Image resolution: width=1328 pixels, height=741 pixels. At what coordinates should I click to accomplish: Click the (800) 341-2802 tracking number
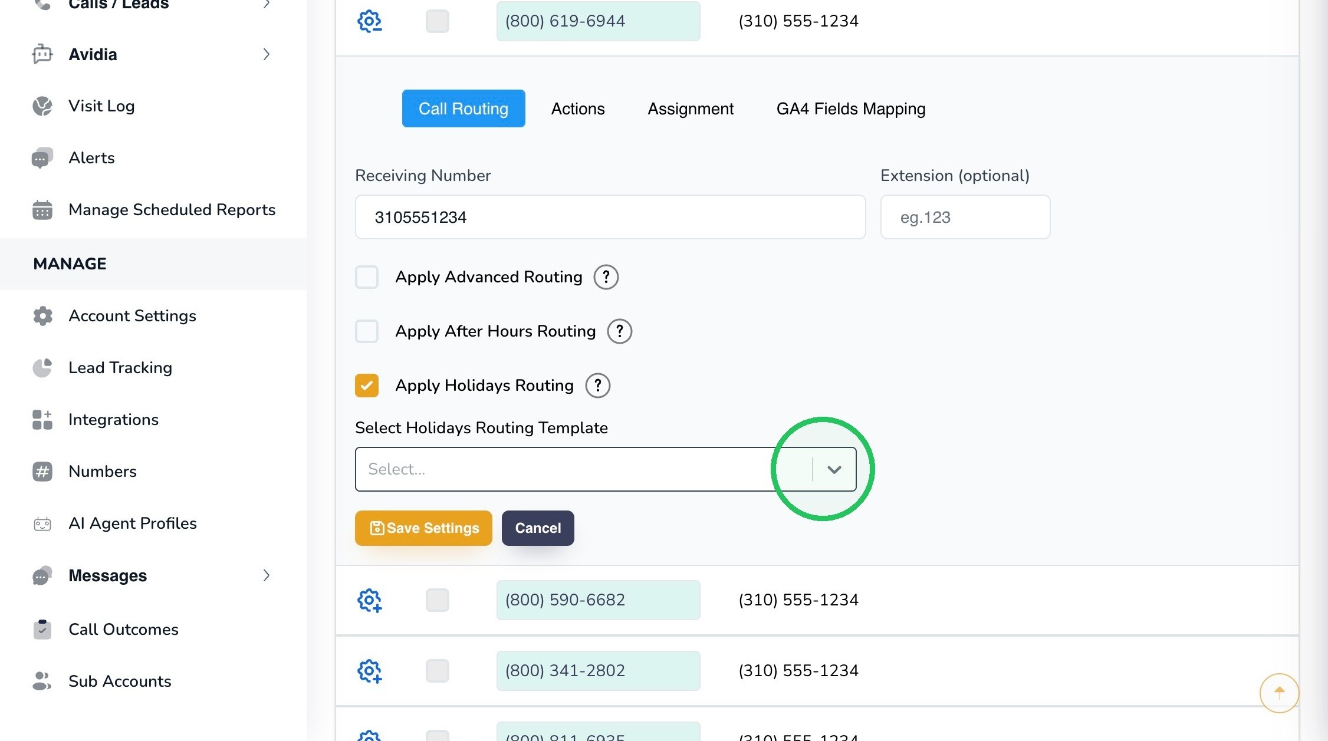click(x=598, y=671)
